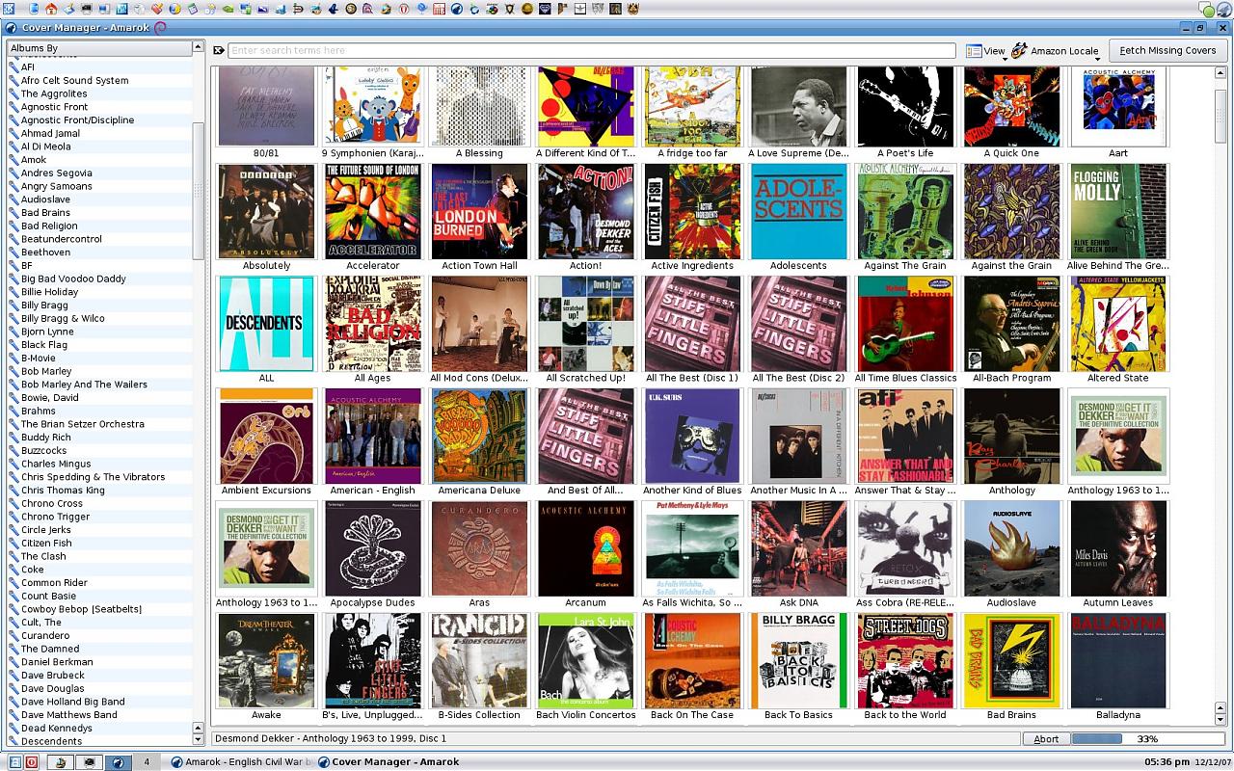Click the cover grid scrollbar up arrow
The width and height of the screenshot is (1234, 771).
tap(1221, 72)
